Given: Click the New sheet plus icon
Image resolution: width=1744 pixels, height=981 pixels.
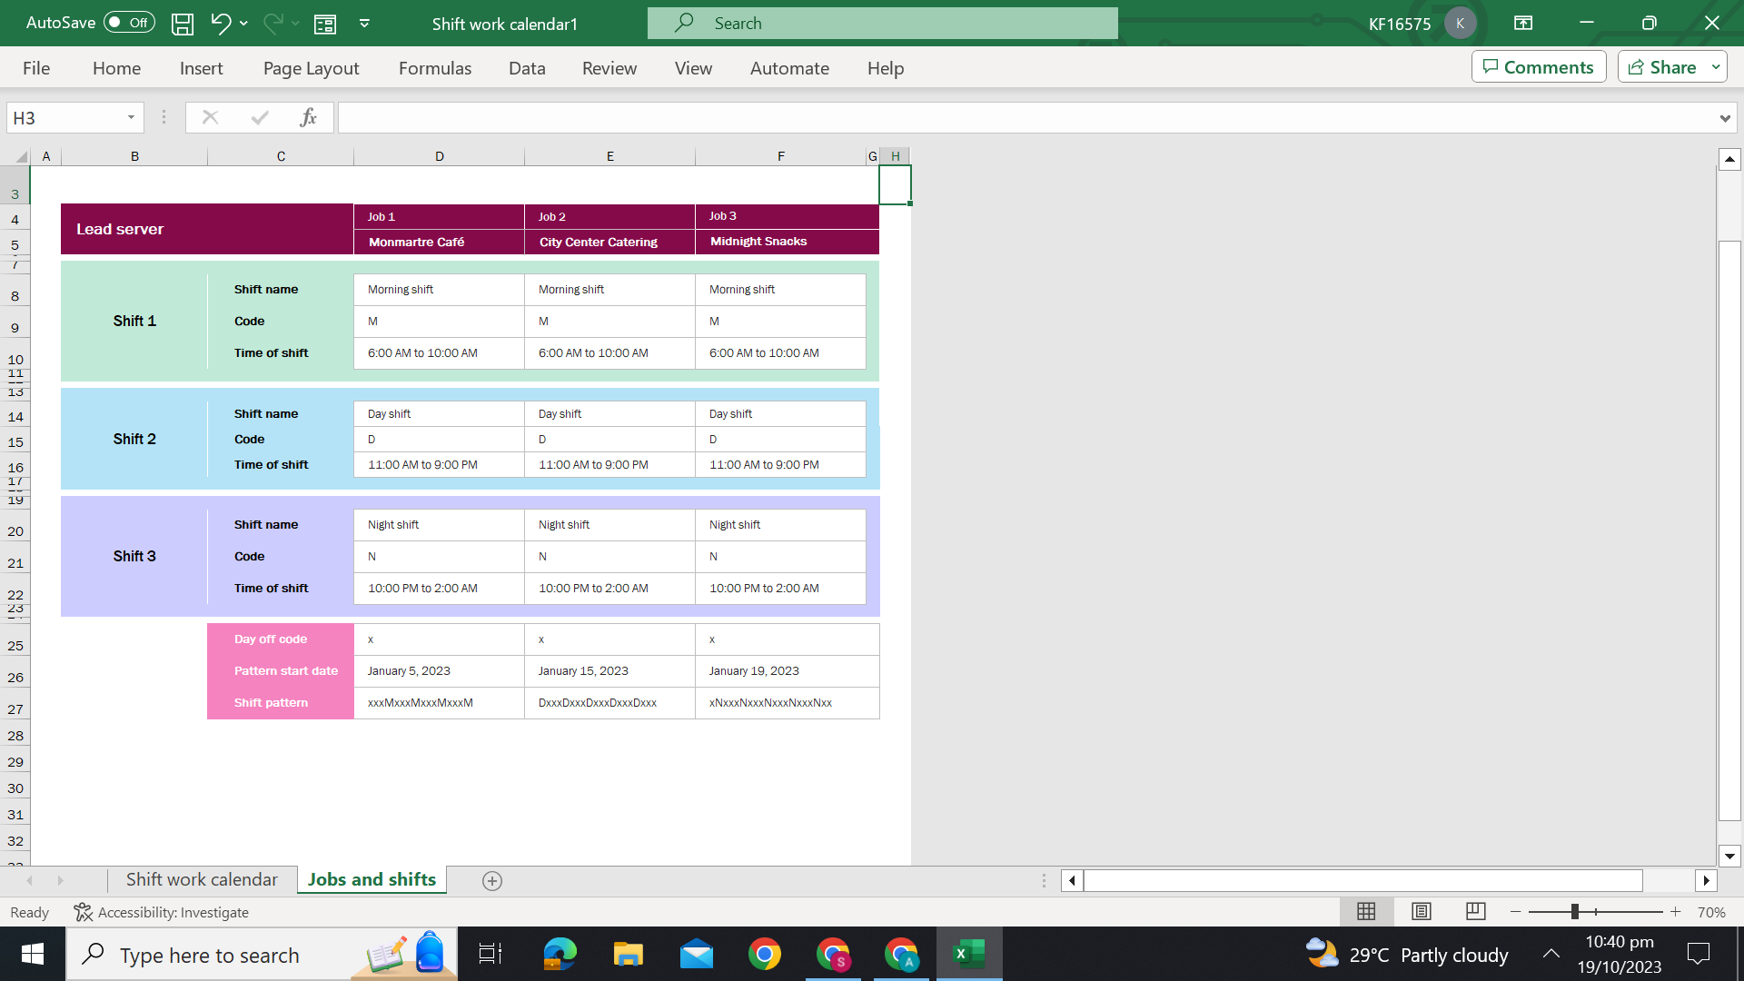Looking at the screenshot, I should click(492, 880).
